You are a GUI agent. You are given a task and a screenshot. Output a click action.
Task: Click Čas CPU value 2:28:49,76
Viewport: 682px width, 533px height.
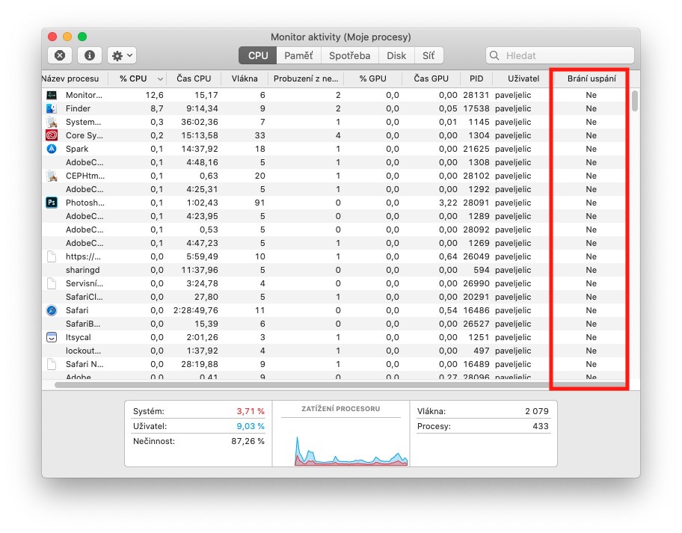[196, 310]
